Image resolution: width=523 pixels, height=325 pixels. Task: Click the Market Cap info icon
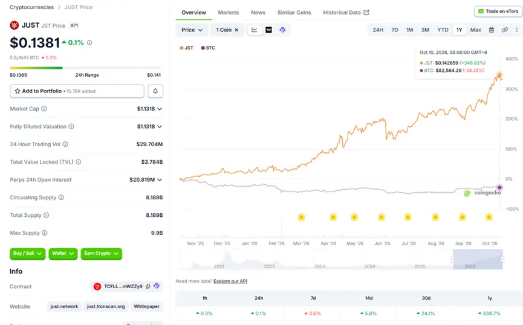pos(44,109)
